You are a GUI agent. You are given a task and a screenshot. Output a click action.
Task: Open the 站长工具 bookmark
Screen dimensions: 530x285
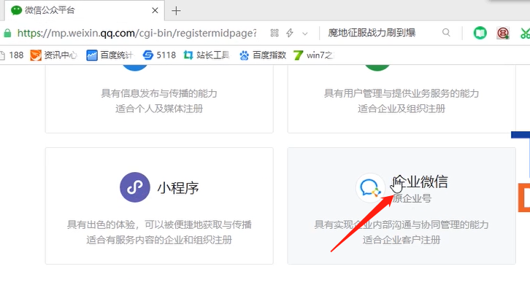pos(207,55)
